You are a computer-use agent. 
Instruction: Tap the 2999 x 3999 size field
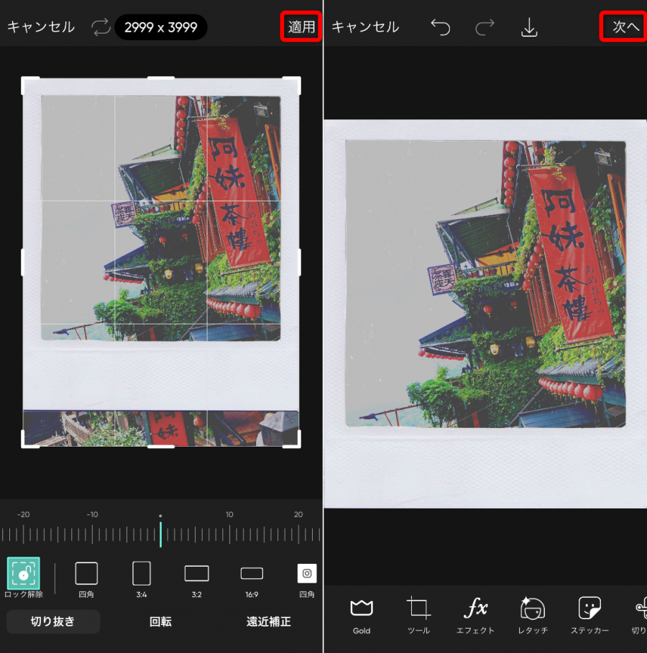point(160,27)
